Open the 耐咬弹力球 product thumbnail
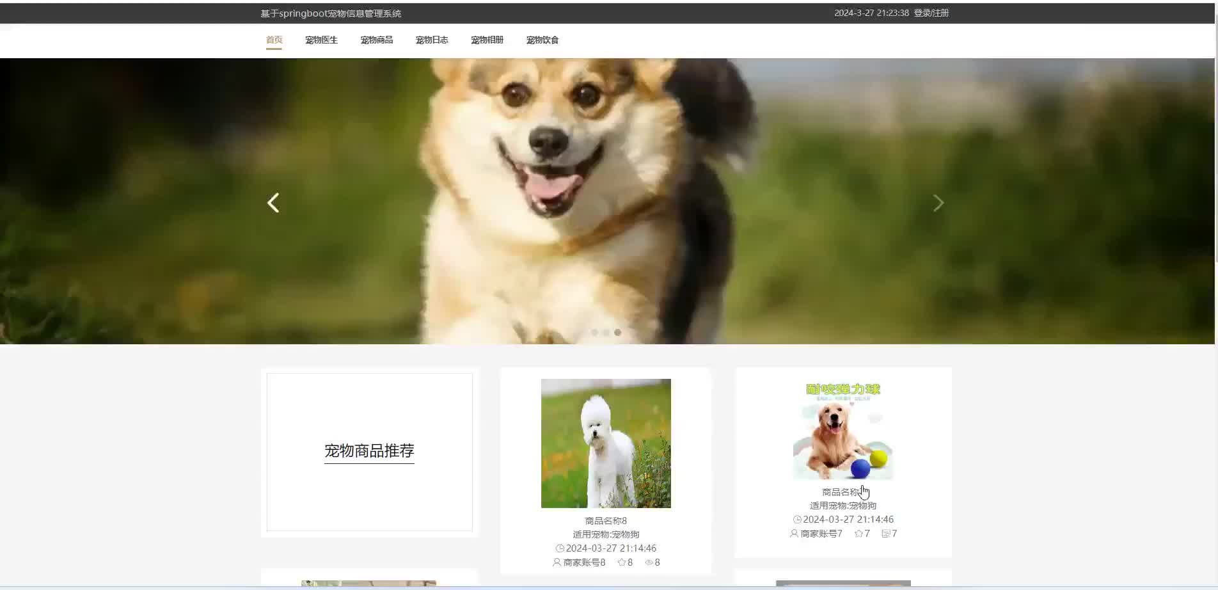The image size is (1218, 590). 843,429
